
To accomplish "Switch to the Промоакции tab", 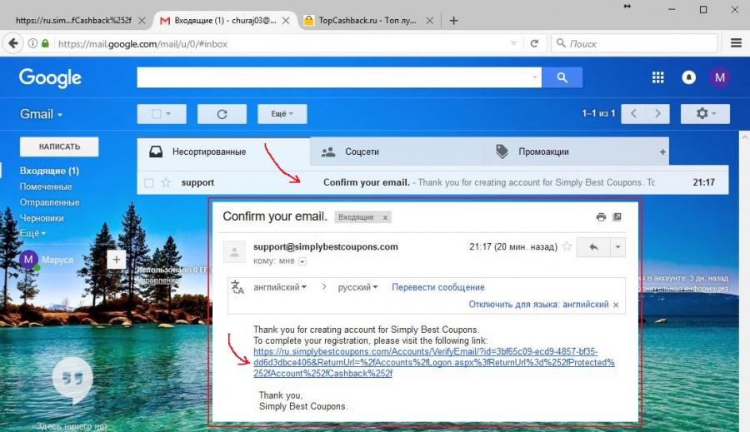I will coord(570,152).
